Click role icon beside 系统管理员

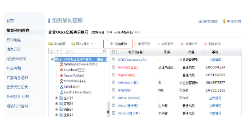click(x=180, y=59)
